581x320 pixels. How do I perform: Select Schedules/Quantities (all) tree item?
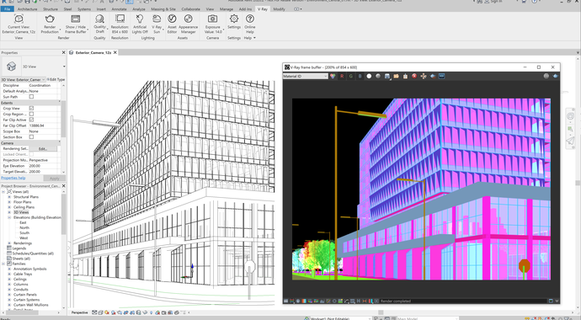coord(33,253)
